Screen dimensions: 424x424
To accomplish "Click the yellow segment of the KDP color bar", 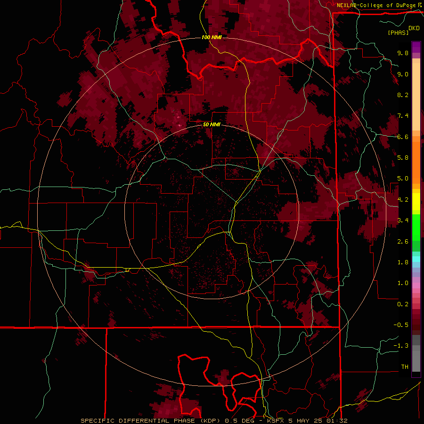I will 416,202.
